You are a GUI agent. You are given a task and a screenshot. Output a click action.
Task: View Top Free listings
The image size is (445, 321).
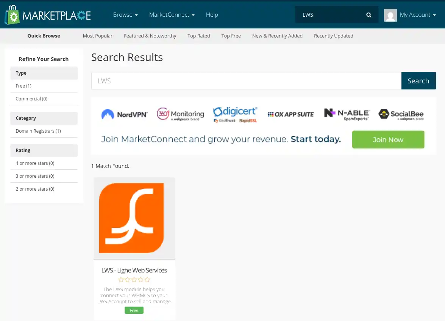(231, 36)
